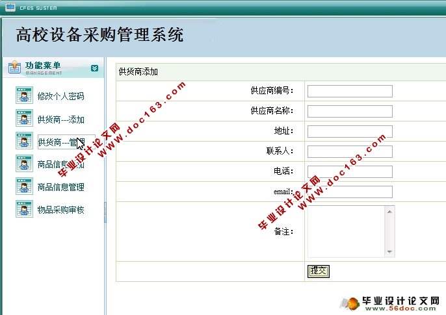The image size is (446, 315).
Task: Click the icon next to 商品信息管理
Action: (24, 186)
